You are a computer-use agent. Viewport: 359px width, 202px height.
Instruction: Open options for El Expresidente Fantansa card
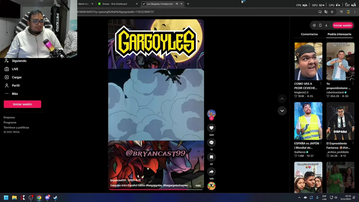point(353,143)
